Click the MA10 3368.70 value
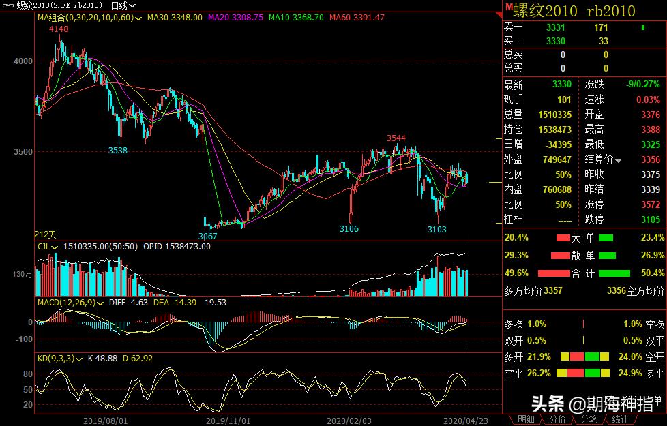 296,18
